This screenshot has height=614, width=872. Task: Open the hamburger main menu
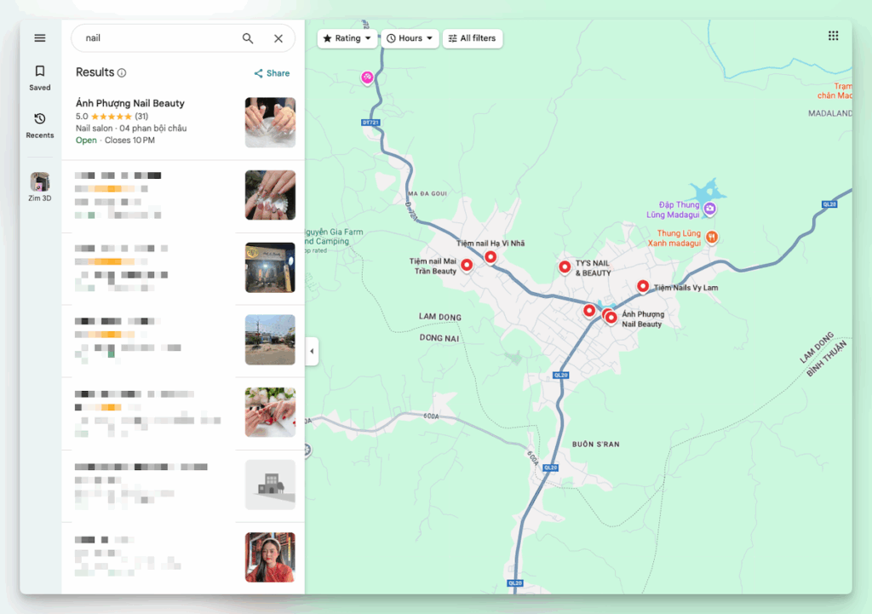tap(39, 38)
